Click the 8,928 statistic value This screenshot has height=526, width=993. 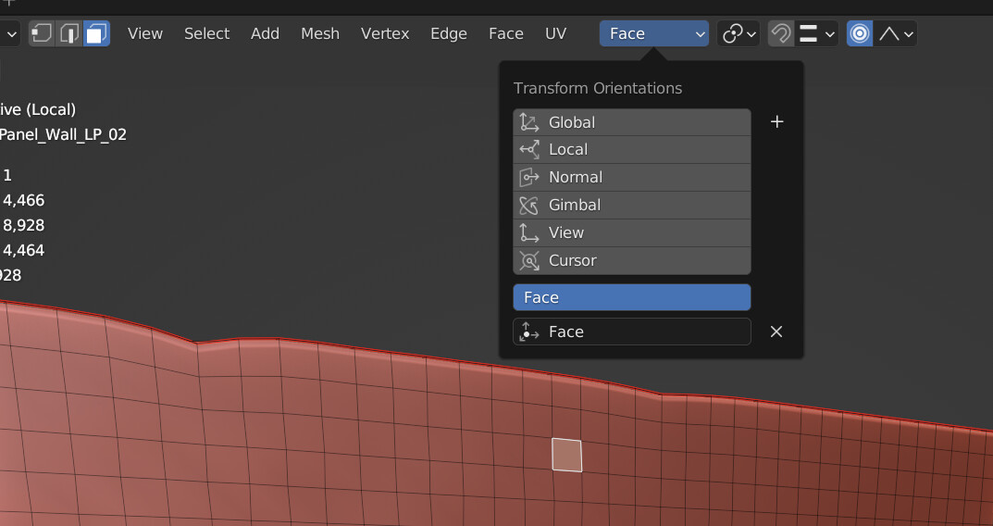(x=23, y=225)
